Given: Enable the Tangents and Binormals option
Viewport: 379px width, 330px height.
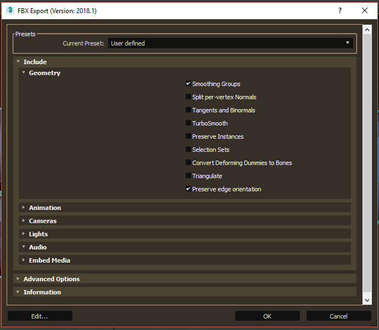Looking at the screenshot, I should coord(188,110).
